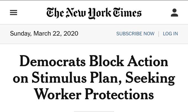This screenshot has width=188, height=112.
Task: Click the short horizontal rule below headline
Action: (94, 111)
